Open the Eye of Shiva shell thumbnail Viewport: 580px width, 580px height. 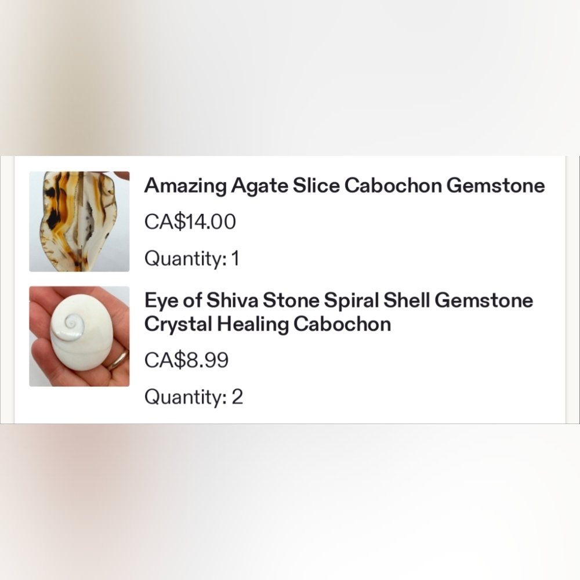(x=79, y=336)
